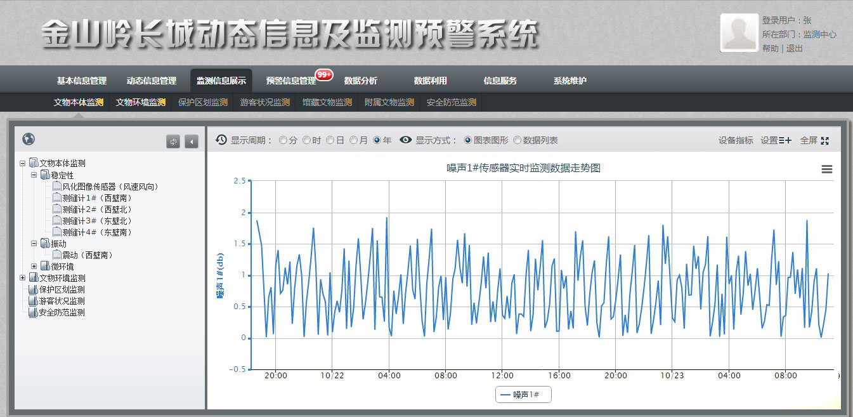Collapse the 稳定性 tree node
The image size is (853, 417).
tap(34, 175)
